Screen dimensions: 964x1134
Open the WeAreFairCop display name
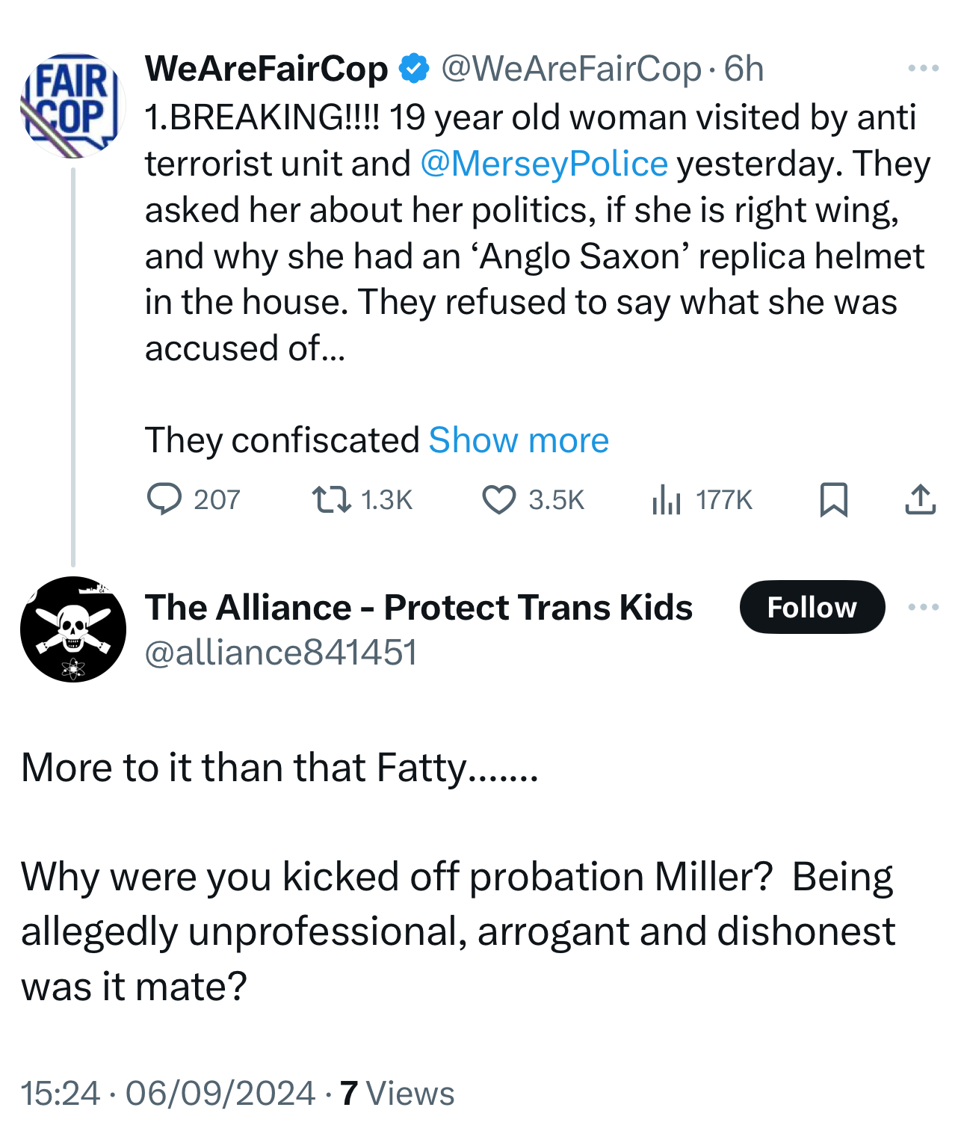click(x=266, y=69)
